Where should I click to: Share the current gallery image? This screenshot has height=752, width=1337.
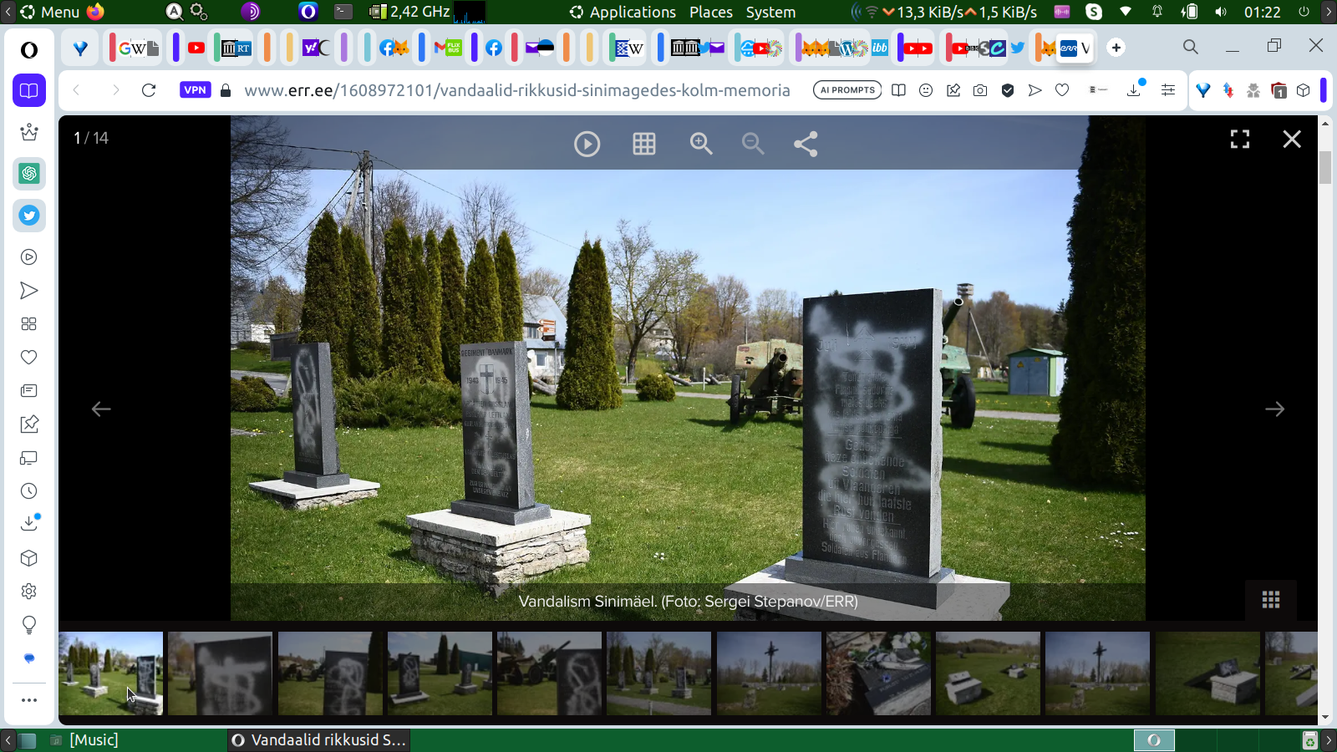click(x=806, y=144)
